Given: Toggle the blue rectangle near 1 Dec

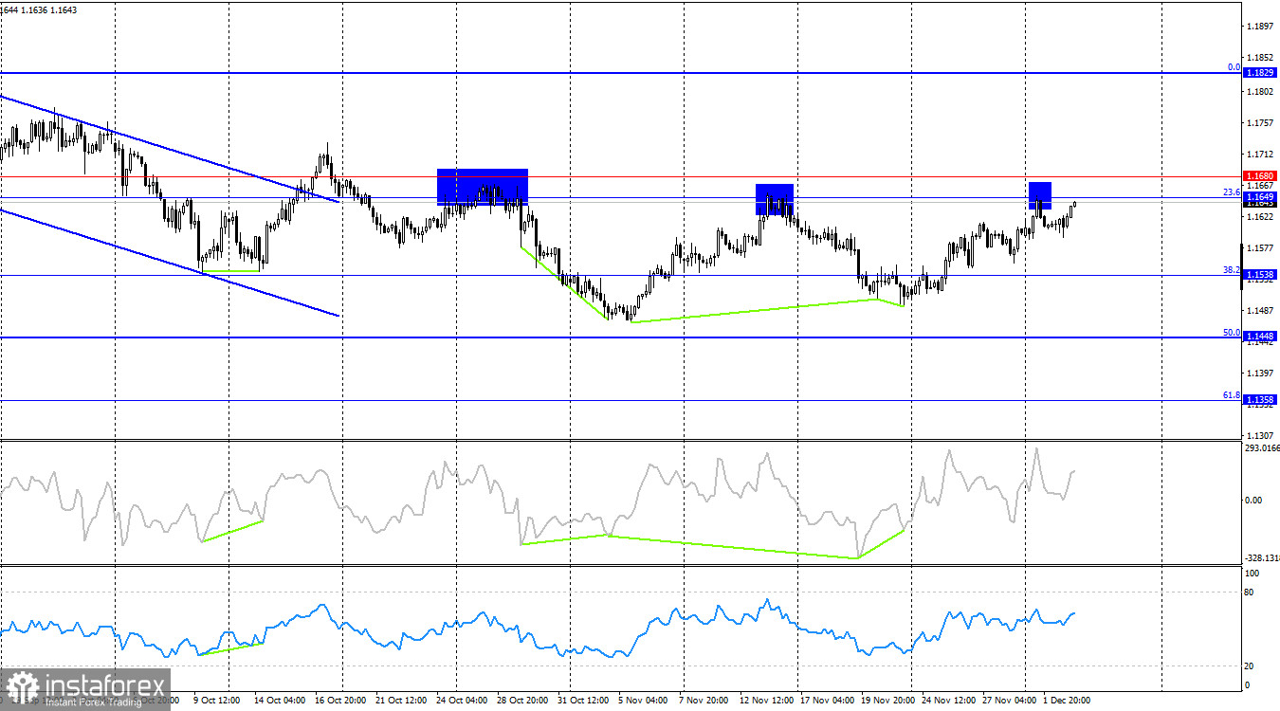Looking at the screenshot, I should [x=1039, y=196].
